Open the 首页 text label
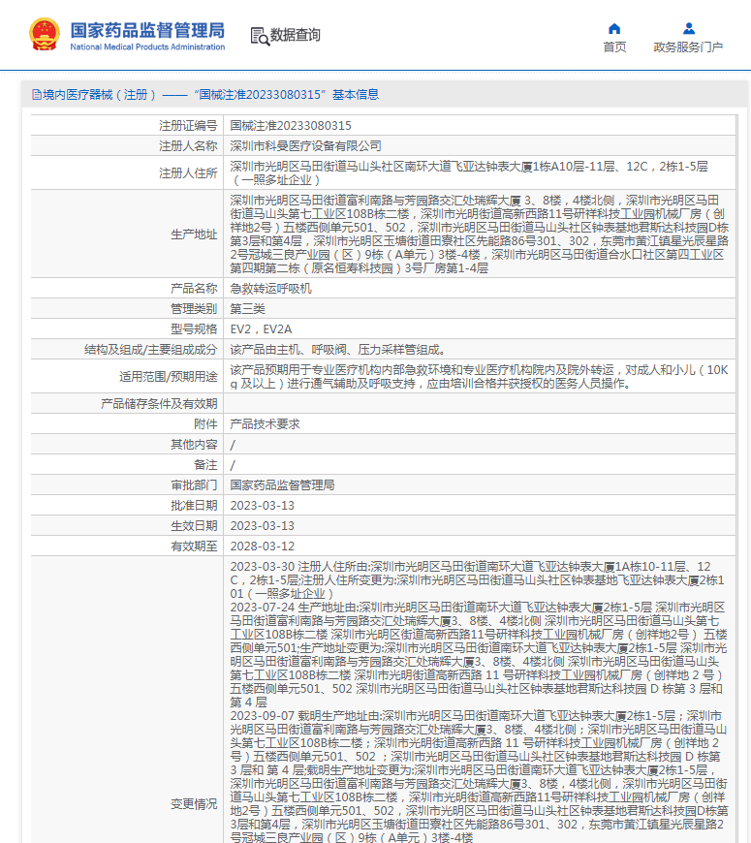 (x=614, y=47)
